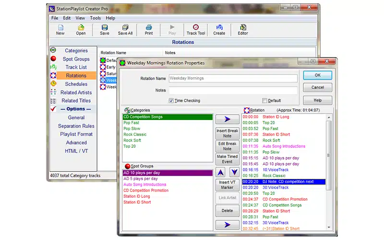Open Track List in the sidebar

(x=76, y=67)
